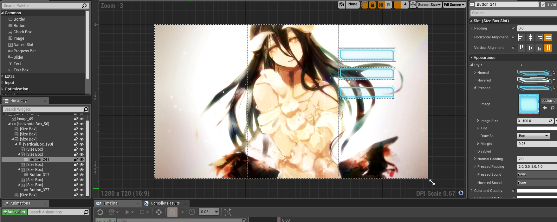557x222 pixels.
Task: Select the Hierarchy tab
Action: point(18,101)
